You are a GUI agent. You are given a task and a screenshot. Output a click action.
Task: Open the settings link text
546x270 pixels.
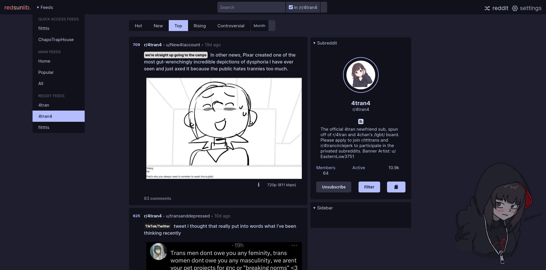point(530,8)
